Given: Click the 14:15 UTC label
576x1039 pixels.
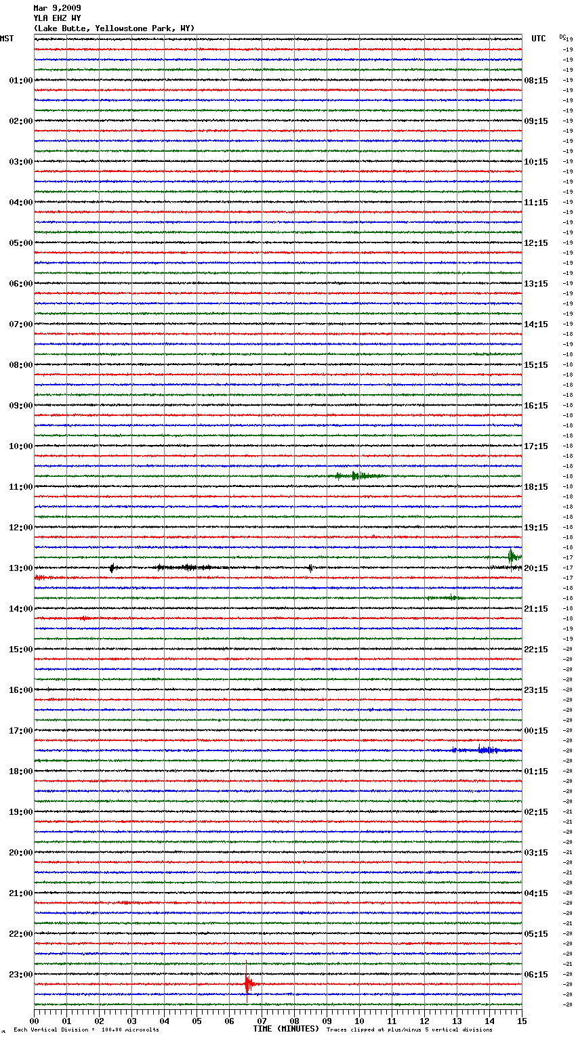Looking at the screenshot, I should pos(536,324).
